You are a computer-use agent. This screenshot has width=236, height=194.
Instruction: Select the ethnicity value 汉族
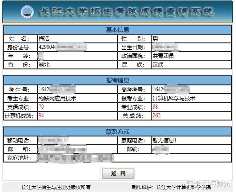(x=158, y=65)
